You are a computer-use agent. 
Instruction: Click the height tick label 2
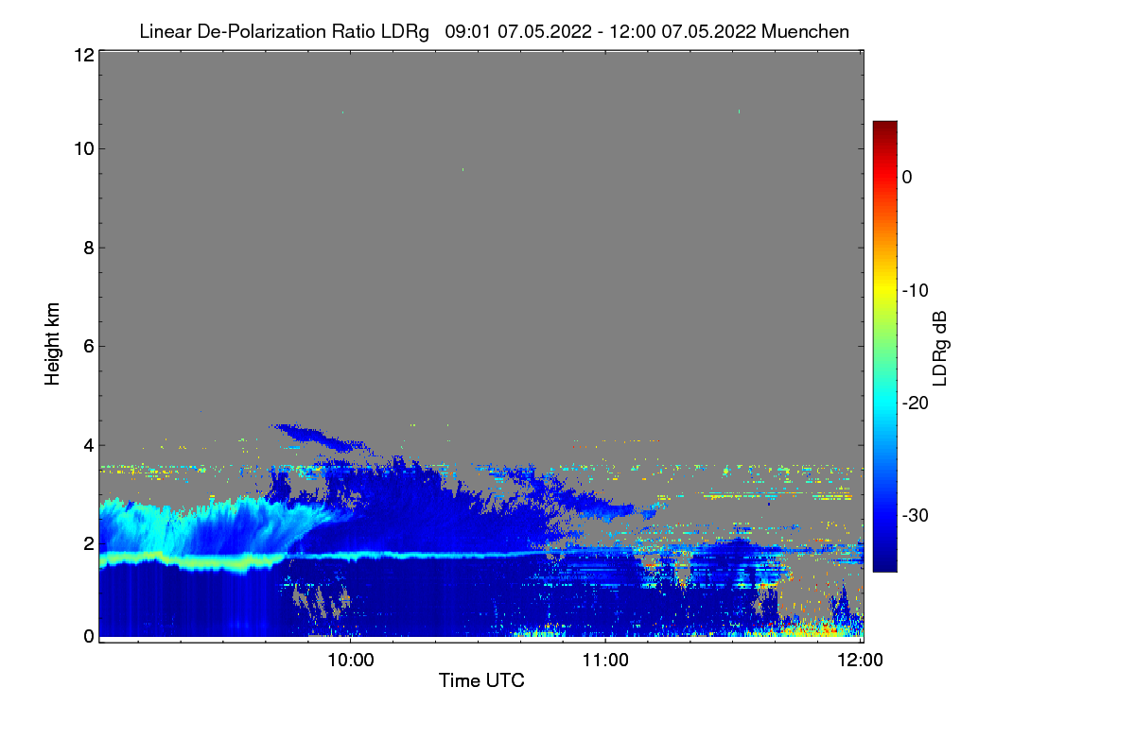(x=88, y=543)
